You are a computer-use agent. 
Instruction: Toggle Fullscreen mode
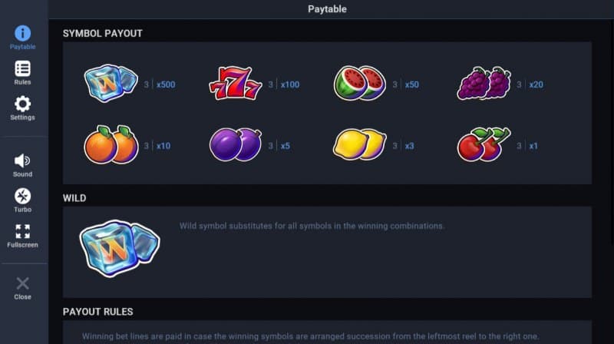click(x=23, y=231)
